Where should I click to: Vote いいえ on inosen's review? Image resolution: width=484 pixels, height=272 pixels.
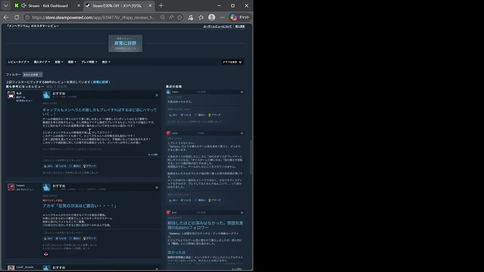pos(61,238)
